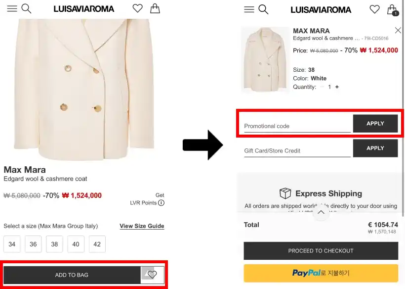Select size 42

coord(97,244)
